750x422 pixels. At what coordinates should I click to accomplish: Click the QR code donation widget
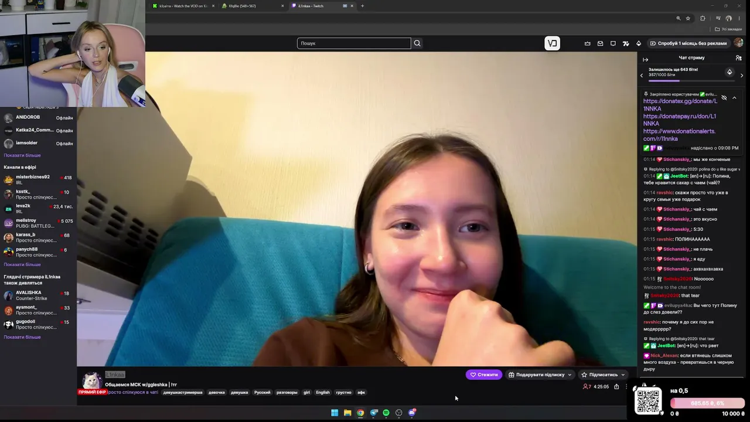pos(649,401)
